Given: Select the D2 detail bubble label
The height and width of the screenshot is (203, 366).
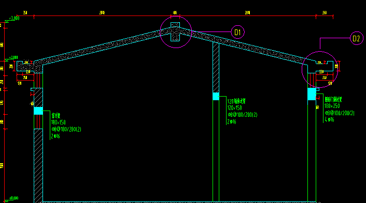Looking at the screenshot, I should pyautogui.click(x=357, y=38).
